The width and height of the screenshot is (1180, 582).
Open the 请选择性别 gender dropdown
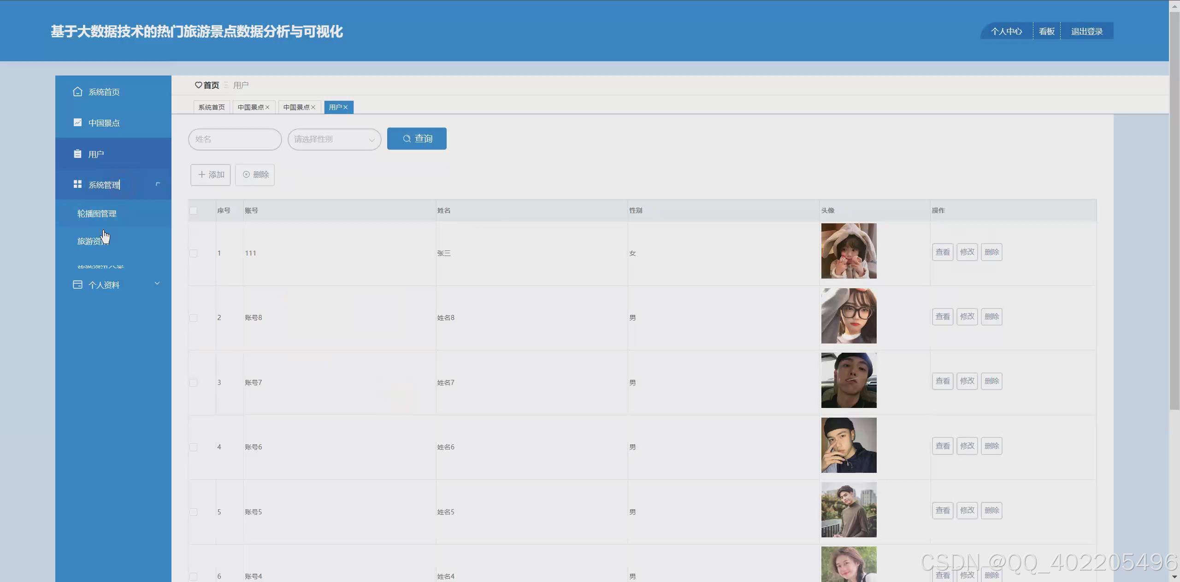(334, 139)
